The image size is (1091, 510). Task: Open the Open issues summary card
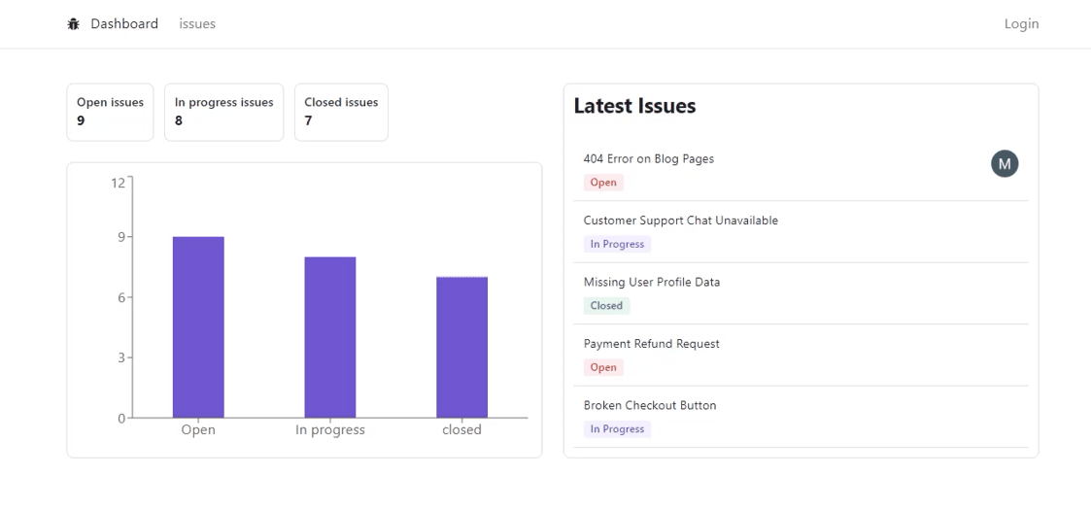[x=110, y=112]
